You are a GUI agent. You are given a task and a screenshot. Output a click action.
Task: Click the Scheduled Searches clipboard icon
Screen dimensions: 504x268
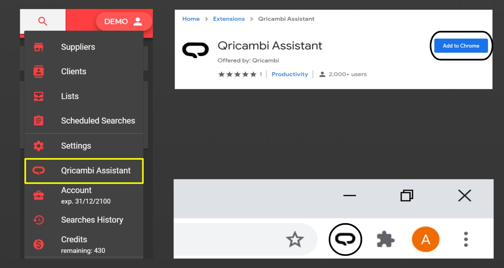click(39, 120)
